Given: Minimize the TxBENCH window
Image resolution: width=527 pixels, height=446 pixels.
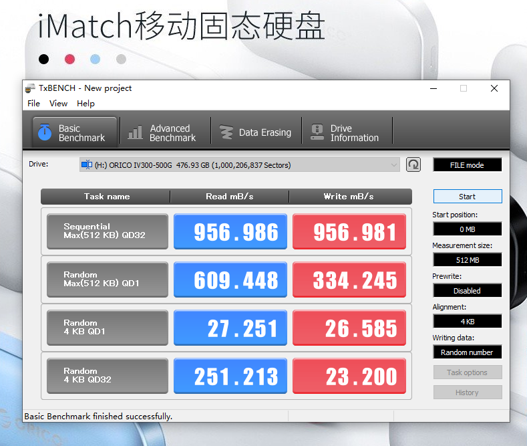Looking at the screenshot, I should [433, 88].
